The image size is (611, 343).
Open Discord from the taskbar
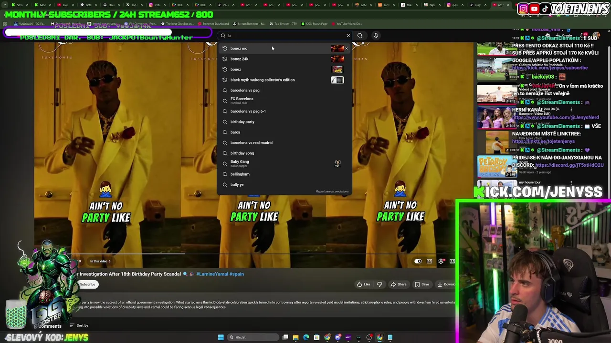[x=337, y=337]
